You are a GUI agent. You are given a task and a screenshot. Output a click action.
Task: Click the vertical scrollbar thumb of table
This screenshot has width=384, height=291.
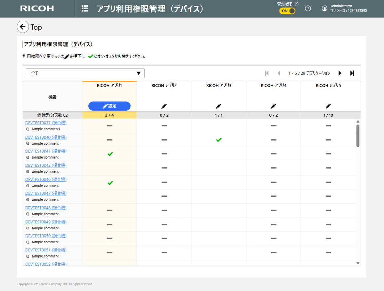pos(358,136)
